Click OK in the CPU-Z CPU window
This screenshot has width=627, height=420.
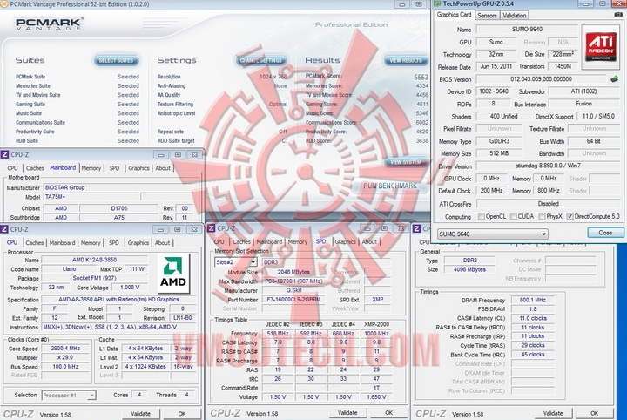pyautogui.click(x=182, y=414)
